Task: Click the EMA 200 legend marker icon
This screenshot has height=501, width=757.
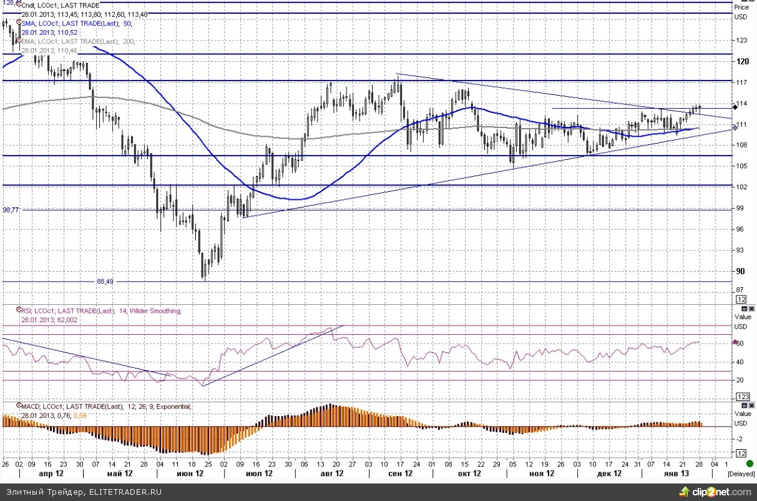Action: pyautogui.click(x=19, y=41)
